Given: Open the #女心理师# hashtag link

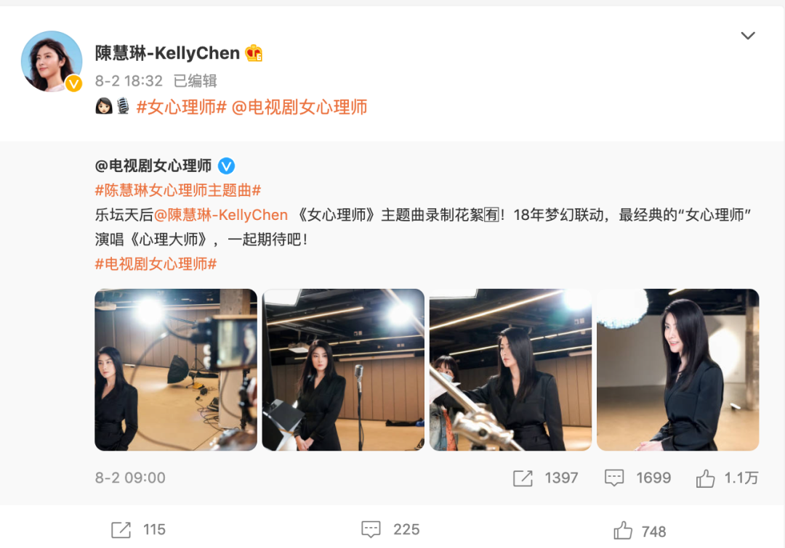Looking at the screenshot, I should 181,107.
